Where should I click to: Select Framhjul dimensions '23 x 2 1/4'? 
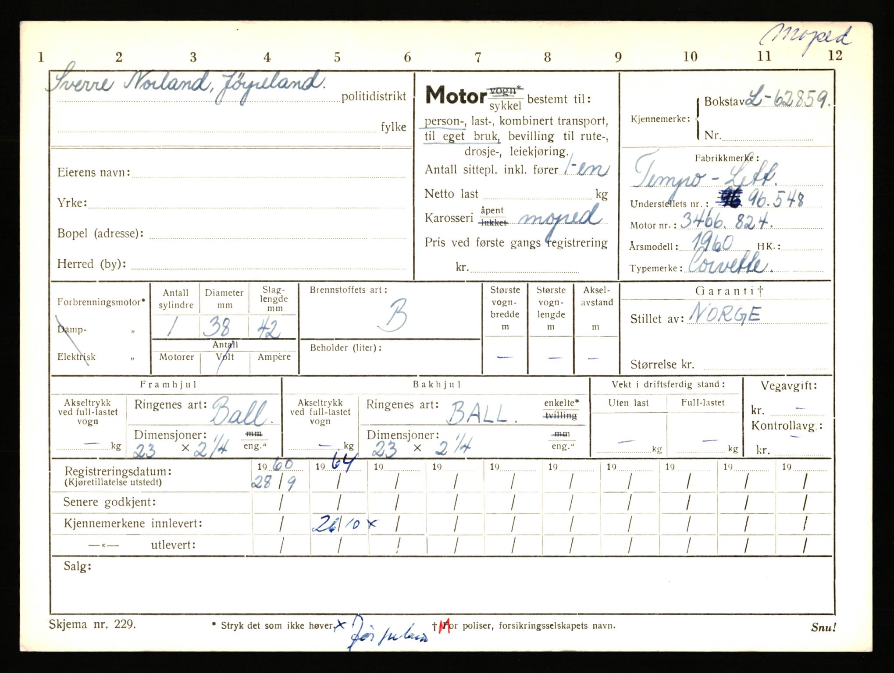pos(181,448)
